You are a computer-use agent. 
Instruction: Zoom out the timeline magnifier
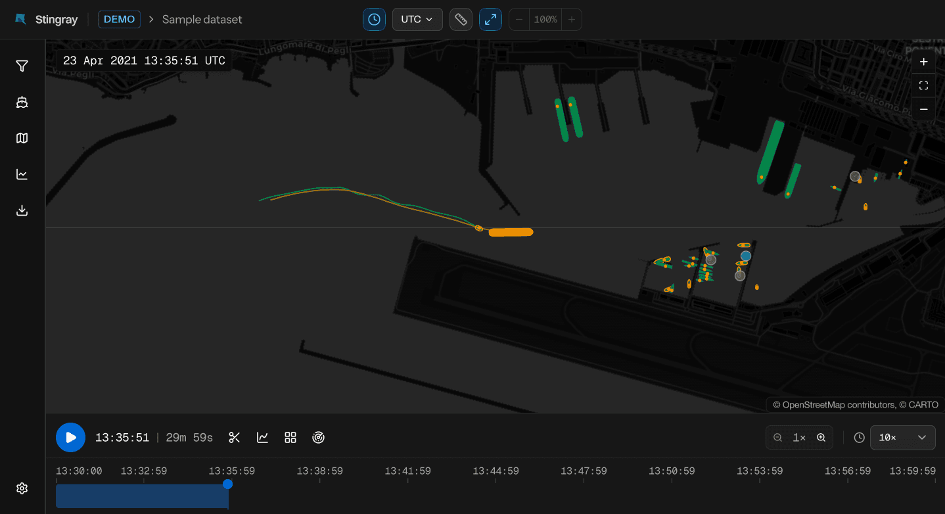pyautogui.click(x=777, y=437)
